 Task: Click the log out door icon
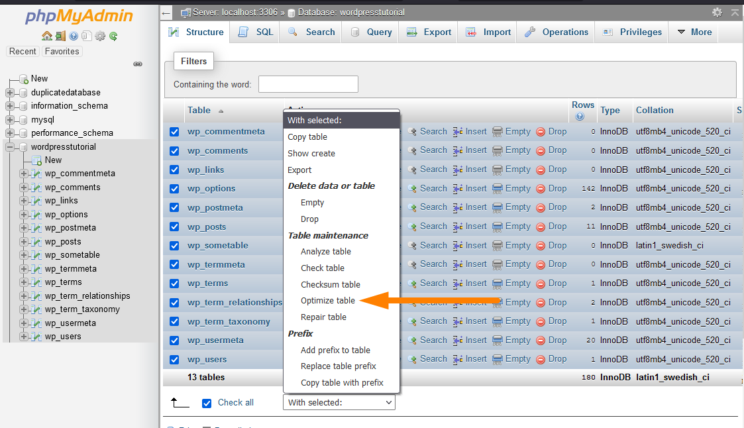[60, 36]
